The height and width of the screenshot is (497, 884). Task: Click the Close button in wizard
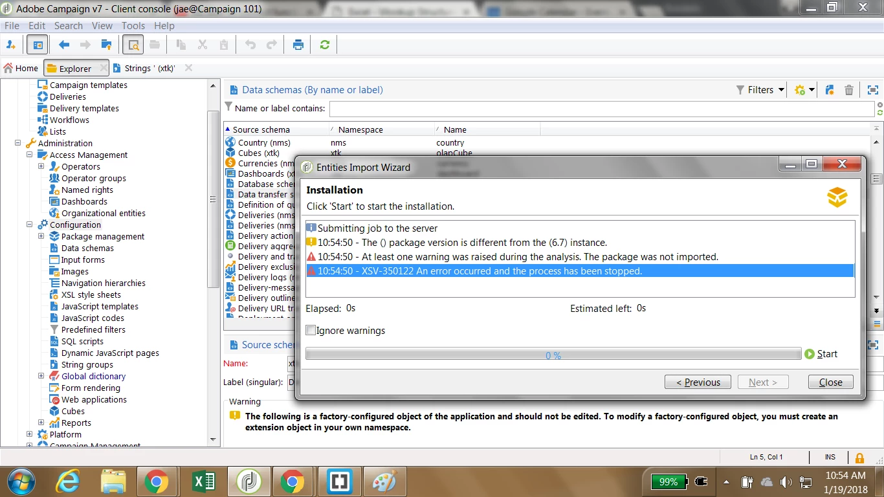(831, 382)
